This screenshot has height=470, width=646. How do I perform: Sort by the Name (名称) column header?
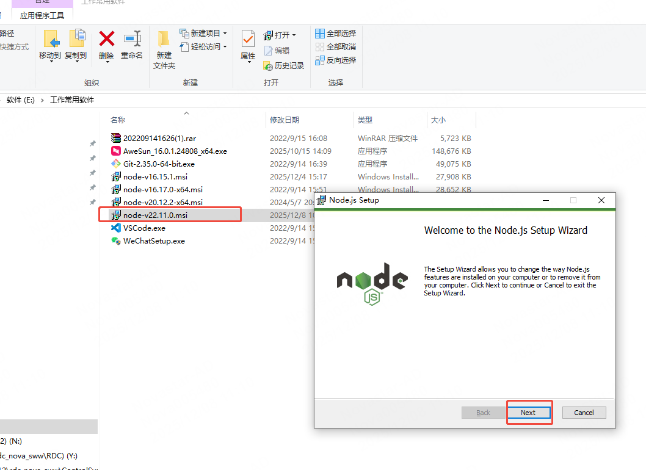118,120
